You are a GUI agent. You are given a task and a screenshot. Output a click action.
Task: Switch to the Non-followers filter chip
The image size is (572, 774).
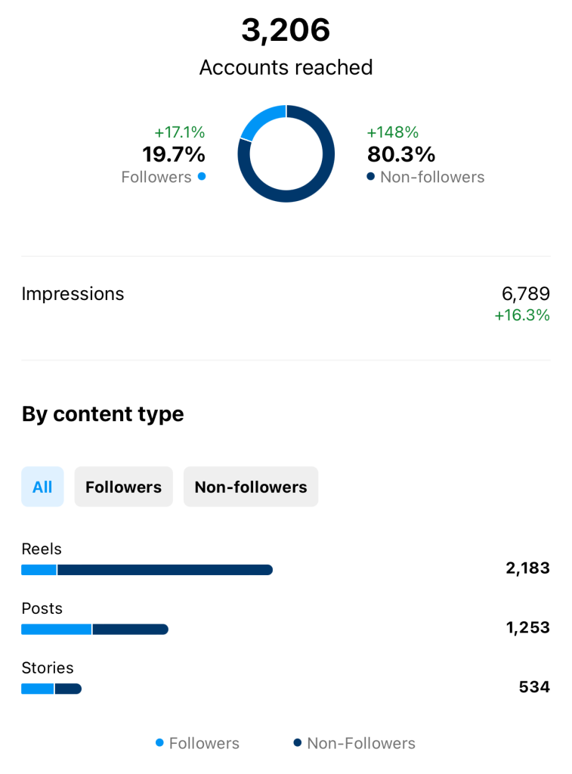point(251,487)
